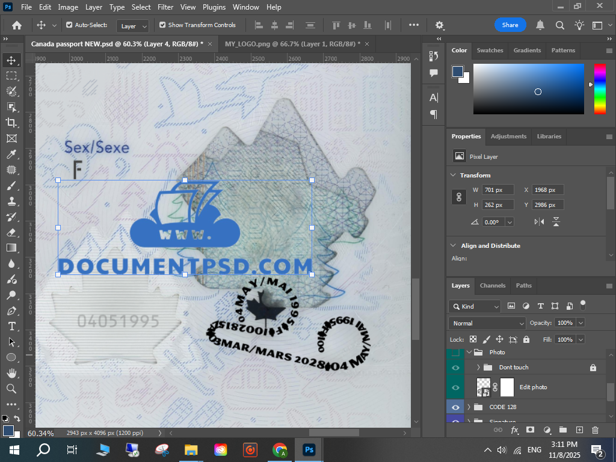
Task: Click the Share button
Action: pyautogui.click(x=510, y=25)
